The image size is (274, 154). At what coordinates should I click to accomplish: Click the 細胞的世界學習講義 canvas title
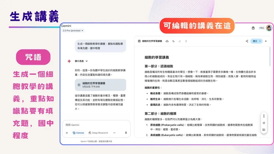point(152,41)
